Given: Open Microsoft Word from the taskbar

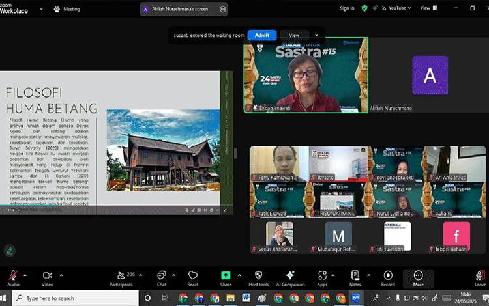Looking at the screenshot, I should click(246, 298).
